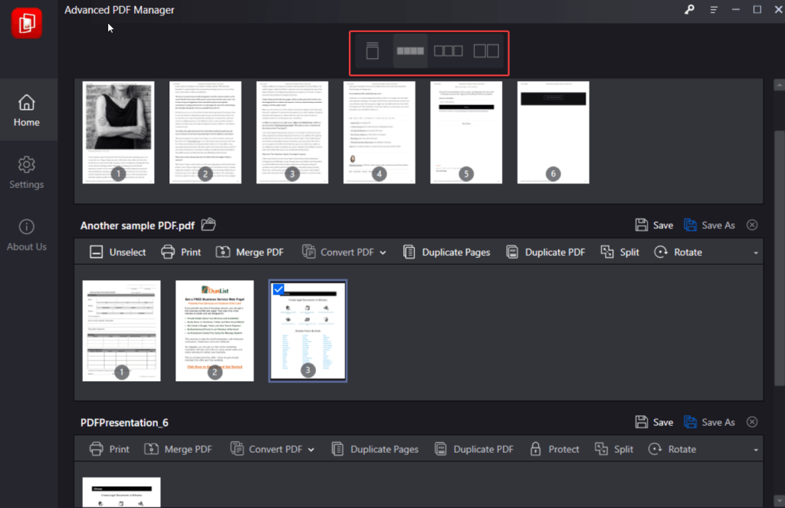This screenshot has width=785, height=508.
Task: Uncheck the checkbox on page 3 thumbnail
Action: [278, 289]
